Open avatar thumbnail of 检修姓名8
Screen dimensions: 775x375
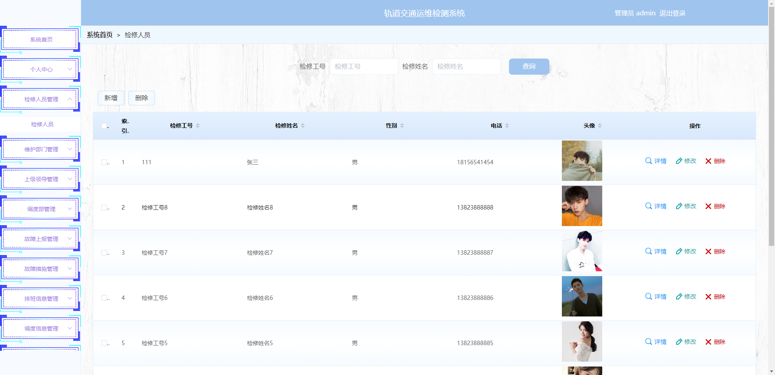(x=582, y=206)
